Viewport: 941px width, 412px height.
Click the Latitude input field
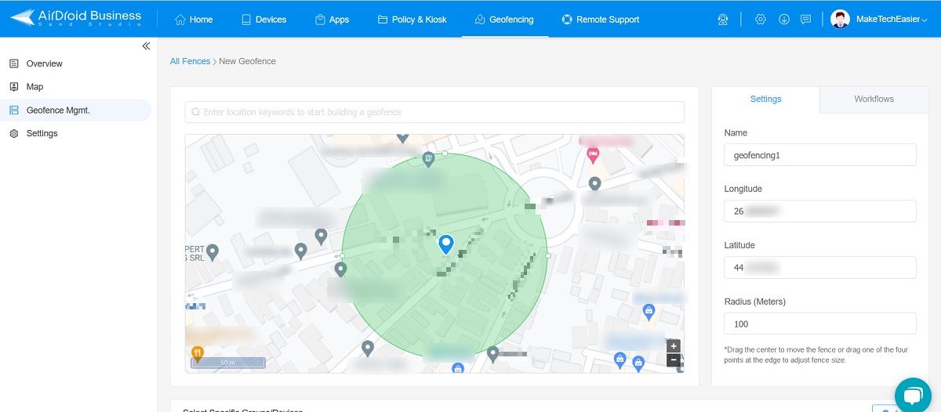820,268
